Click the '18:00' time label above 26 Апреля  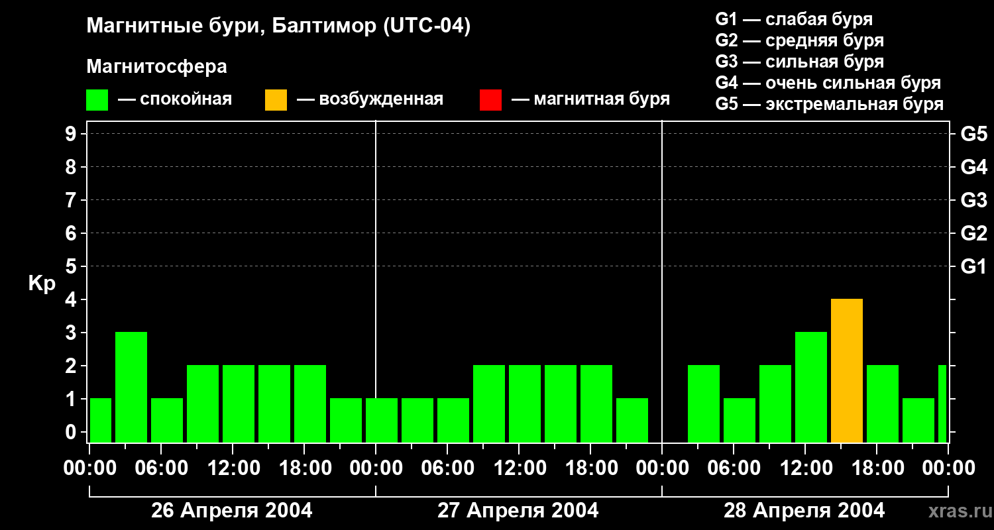click(x=304, y=468)
